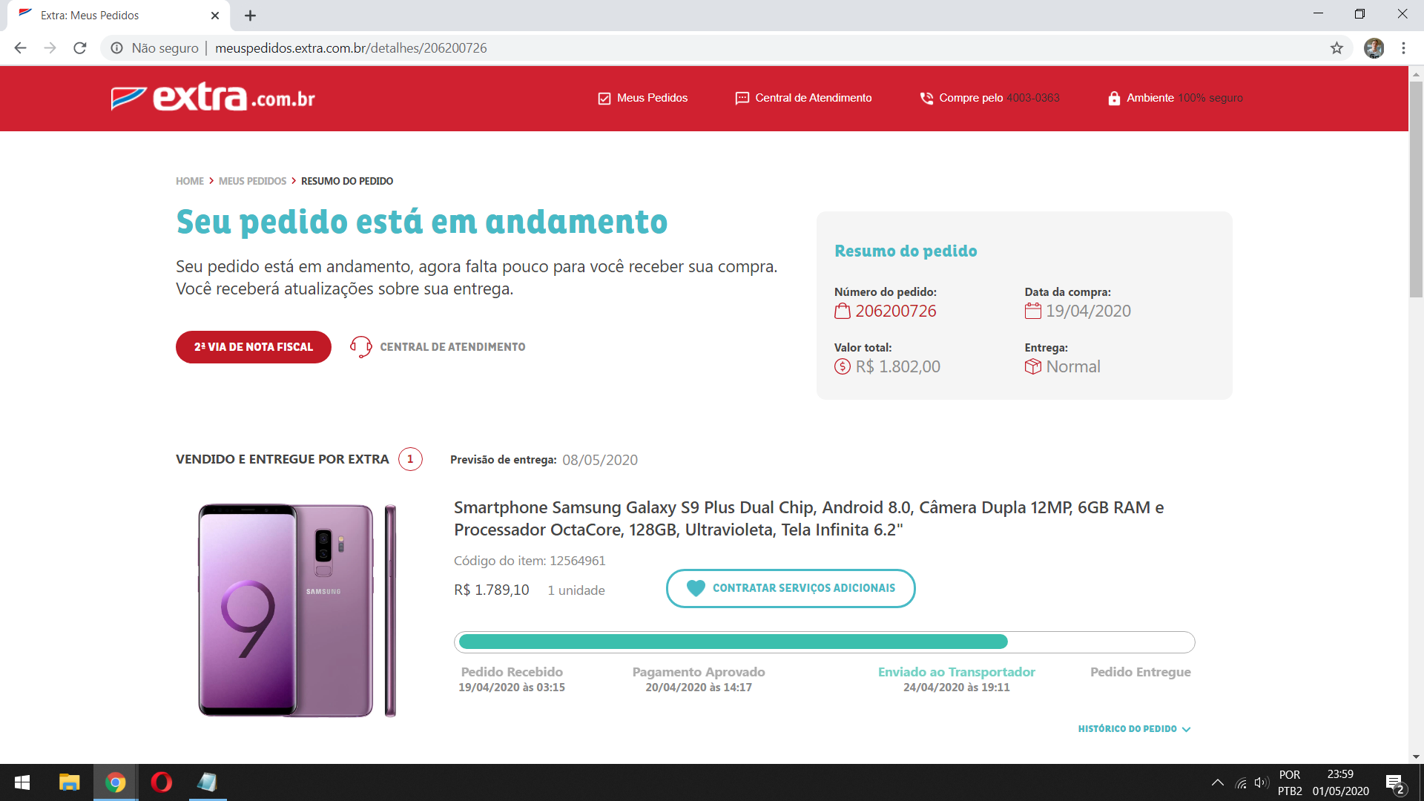Image resolution: width=1424 pixels, height=801 pixels.
Task: Click order number 206200726
Action: [x=896, y=311]
